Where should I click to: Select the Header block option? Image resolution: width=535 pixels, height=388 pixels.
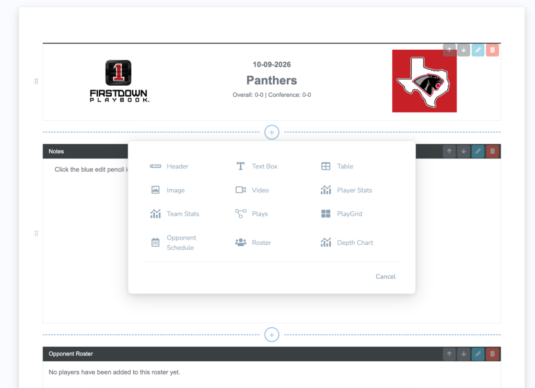click(x=169, y=166)
